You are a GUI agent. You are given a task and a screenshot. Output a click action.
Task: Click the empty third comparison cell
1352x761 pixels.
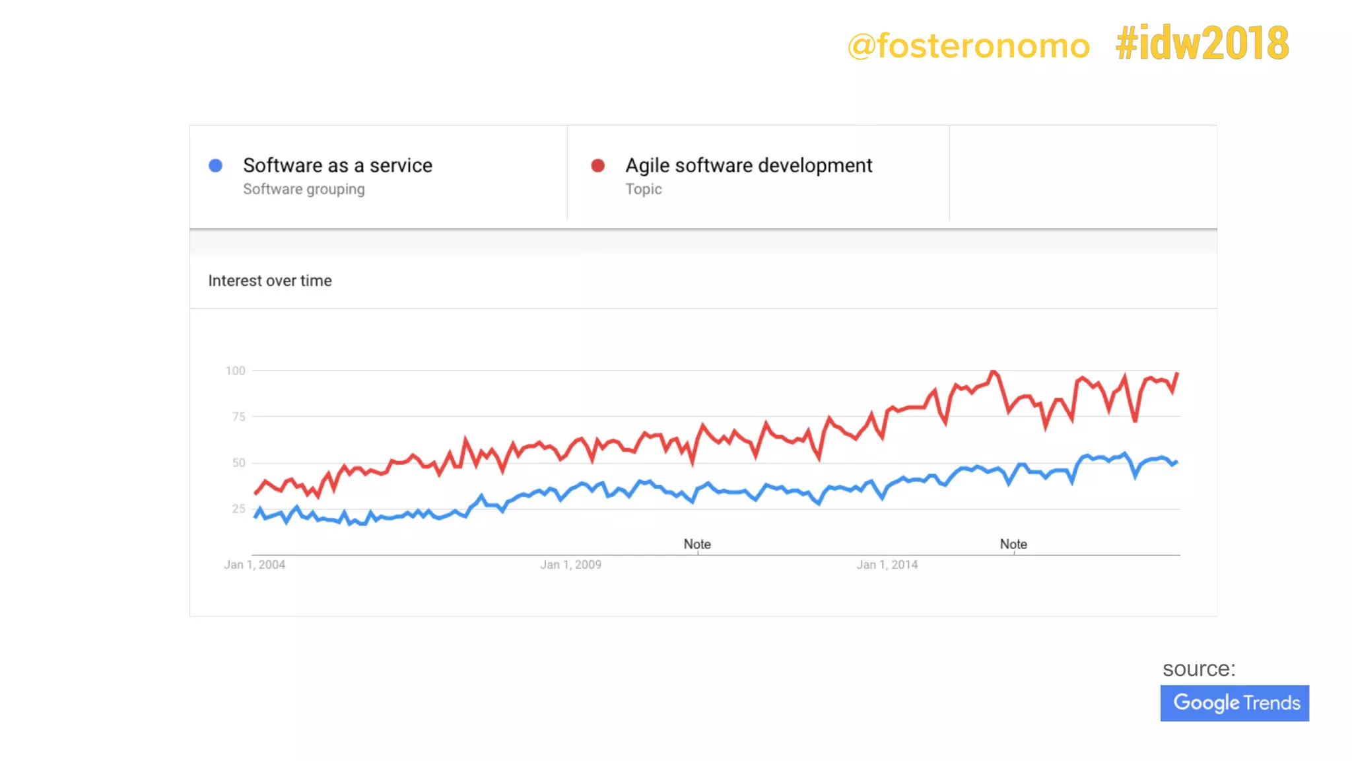1083,176
